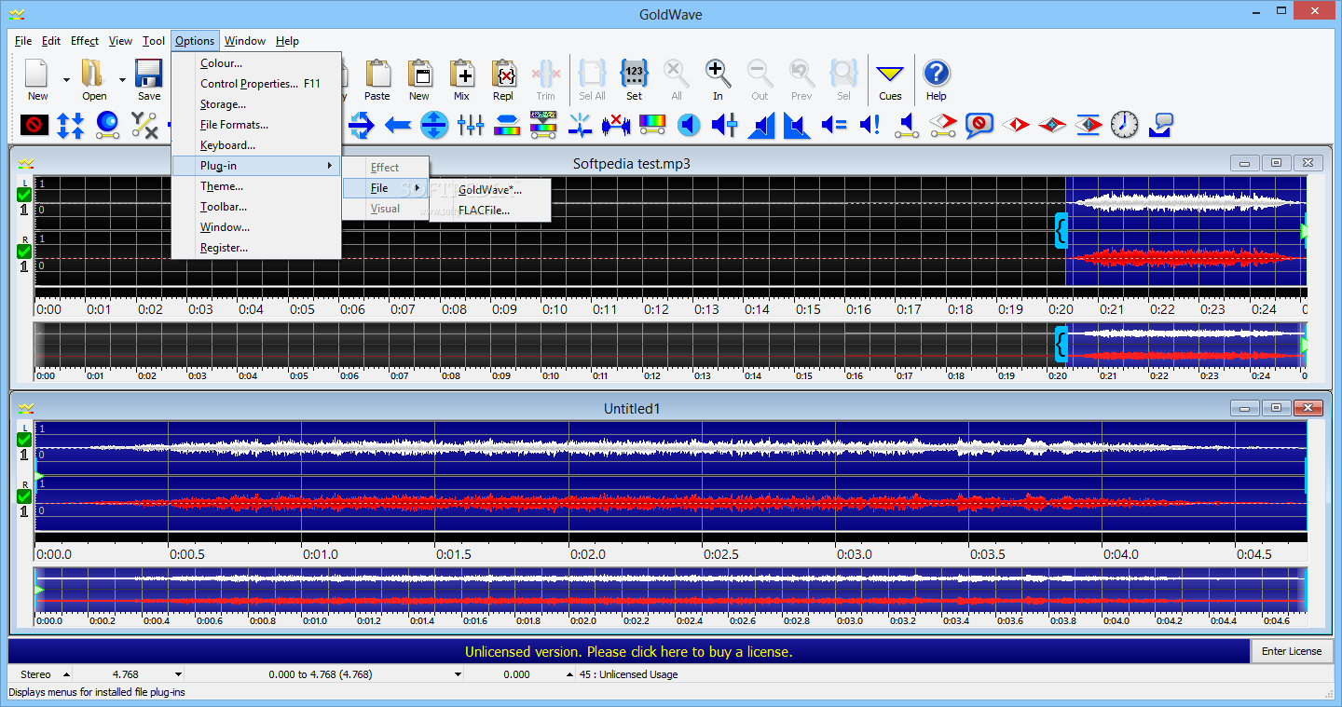
Task: Click the Mix clipboard icon
Action: tap(461, 73)
